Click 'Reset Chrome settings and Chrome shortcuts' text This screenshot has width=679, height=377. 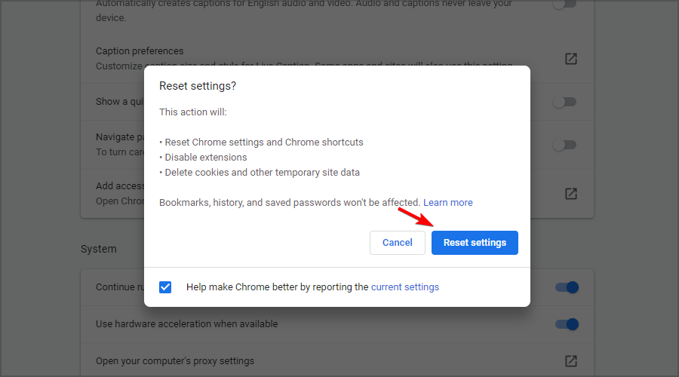(264, 142)
